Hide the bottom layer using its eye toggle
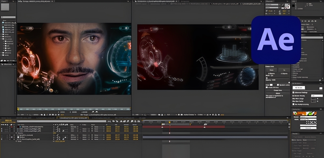 click(2, 139)
